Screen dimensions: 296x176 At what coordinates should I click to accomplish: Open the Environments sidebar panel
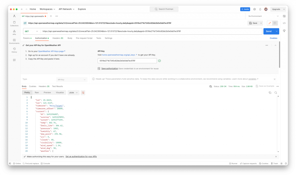[14, 41]
